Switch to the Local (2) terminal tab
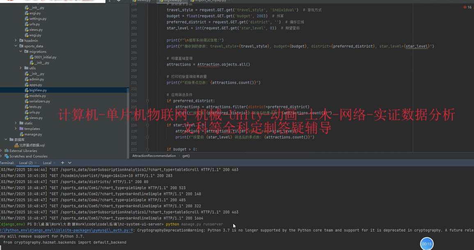Screen dimensions: 474x250 26,163
